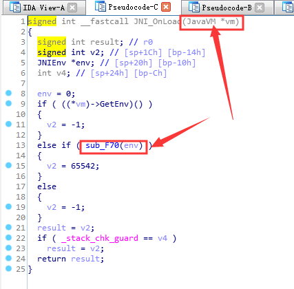Click line number 13 in the gutter
This screenshot has width=294, height=289.
21,145
